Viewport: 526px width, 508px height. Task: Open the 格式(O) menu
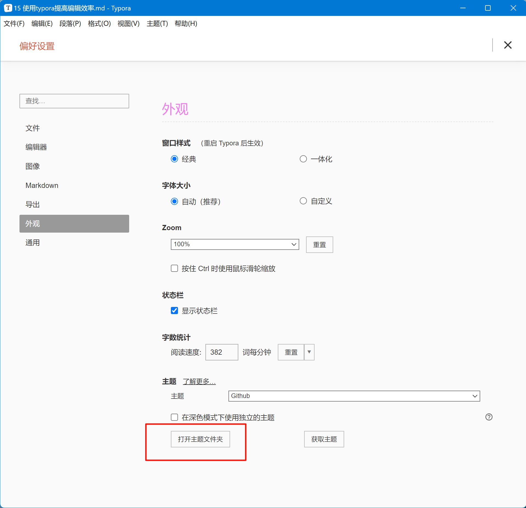[99, 24]
